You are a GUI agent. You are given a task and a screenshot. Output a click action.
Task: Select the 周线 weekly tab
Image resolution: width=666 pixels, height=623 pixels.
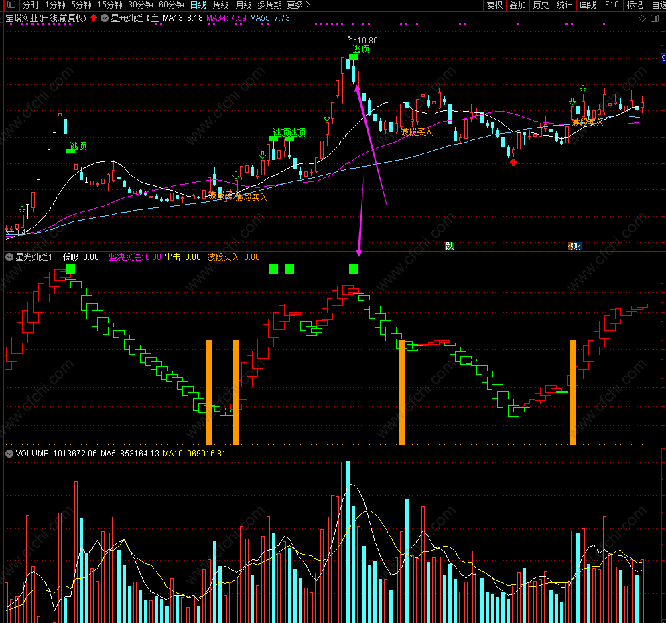tap(221, 5)
